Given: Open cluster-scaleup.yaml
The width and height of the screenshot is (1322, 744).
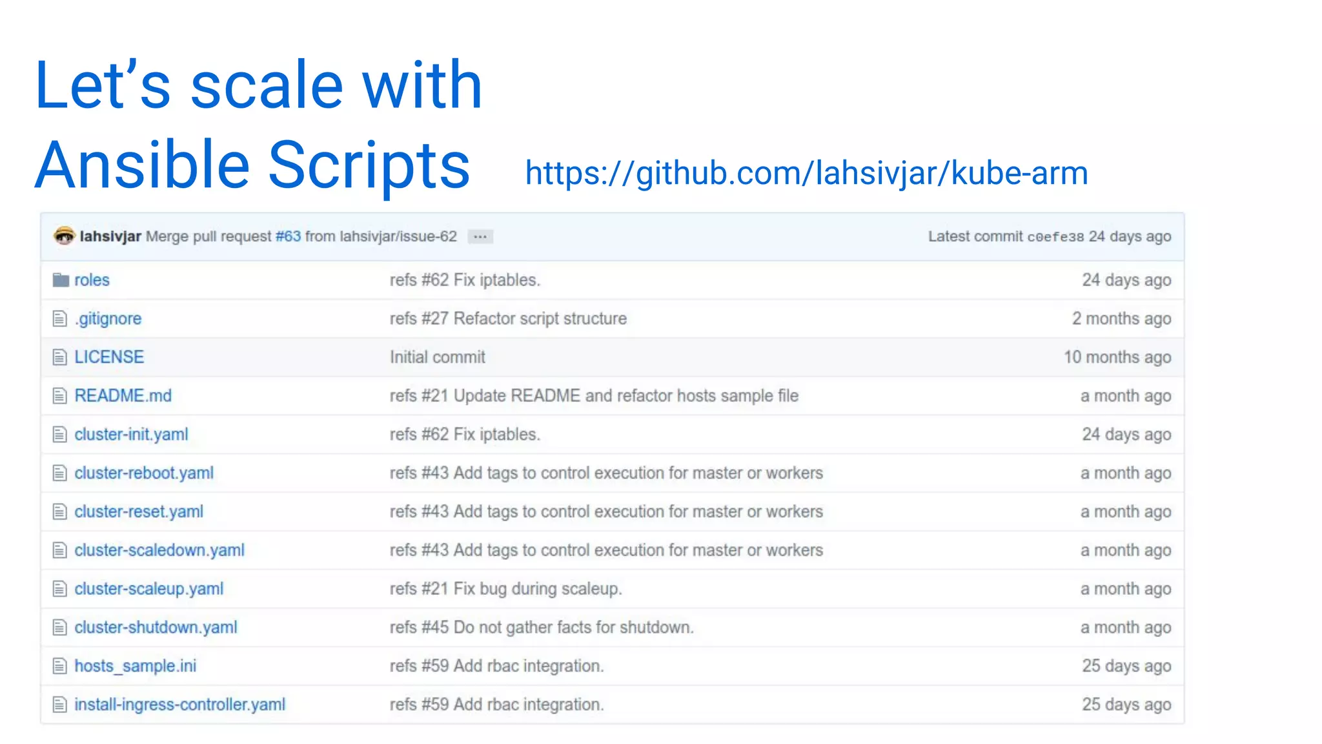Looking at the screenshot, I should 149,589.
